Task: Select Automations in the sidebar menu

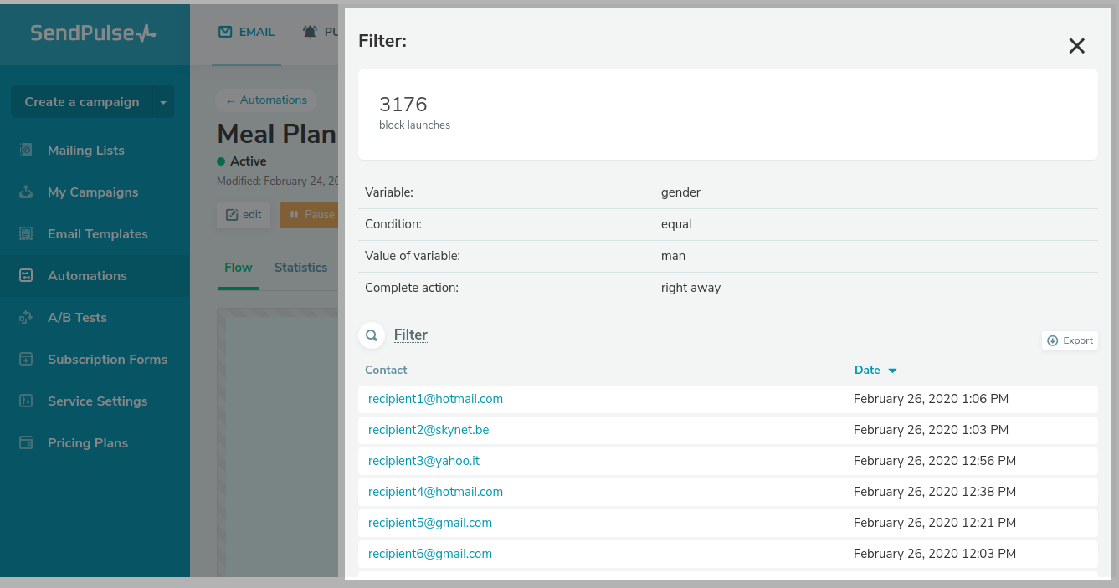Action: [87, 276]
